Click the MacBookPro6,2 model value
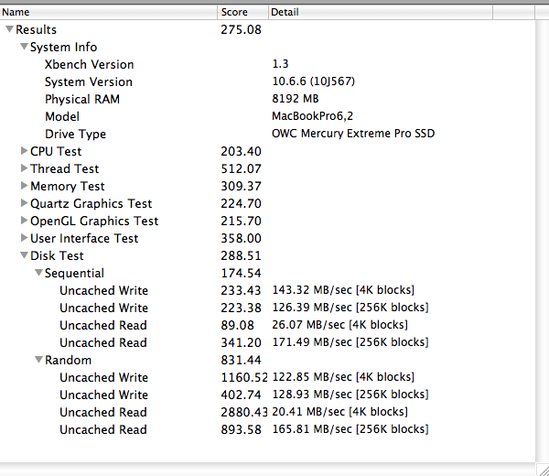 pyautogui.click(x=313, y=116)
